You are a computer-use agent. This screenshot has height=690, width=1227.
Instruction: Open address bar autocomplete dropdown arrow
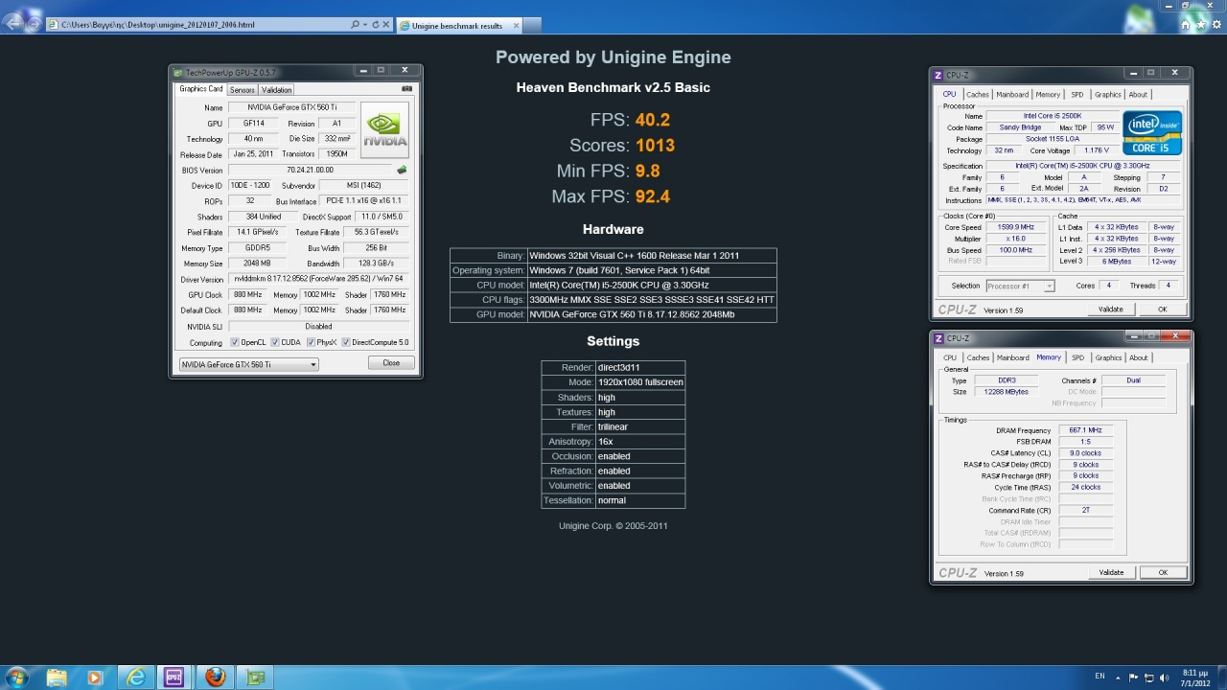pyautogui.click(x=367, y=25)
